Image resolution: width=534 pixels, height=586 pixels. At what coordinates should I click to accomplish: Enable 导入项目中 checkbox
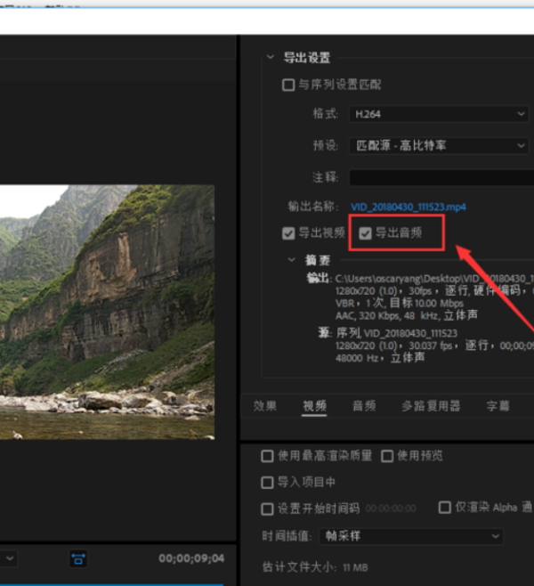coord(267,483)
